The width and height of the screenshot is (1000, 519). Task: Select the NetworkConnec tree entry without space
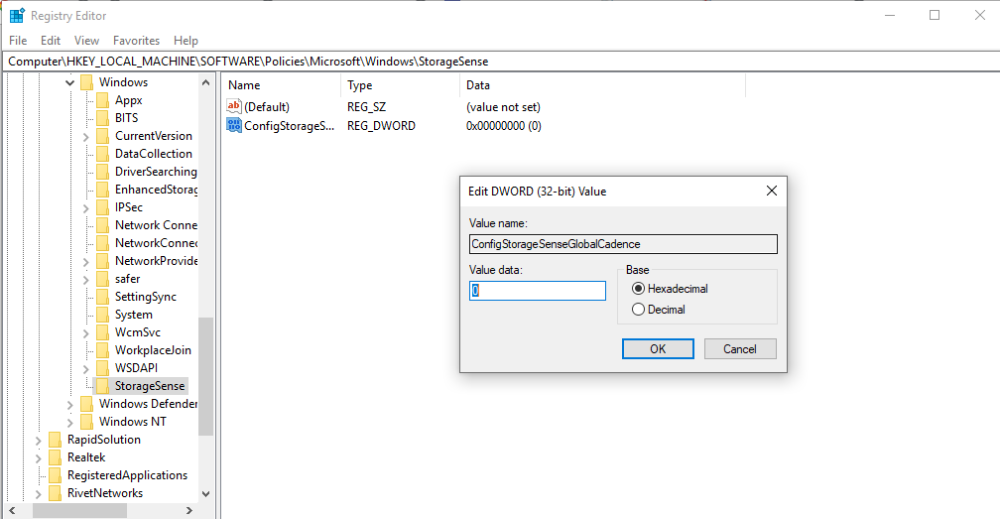[157, 243]
